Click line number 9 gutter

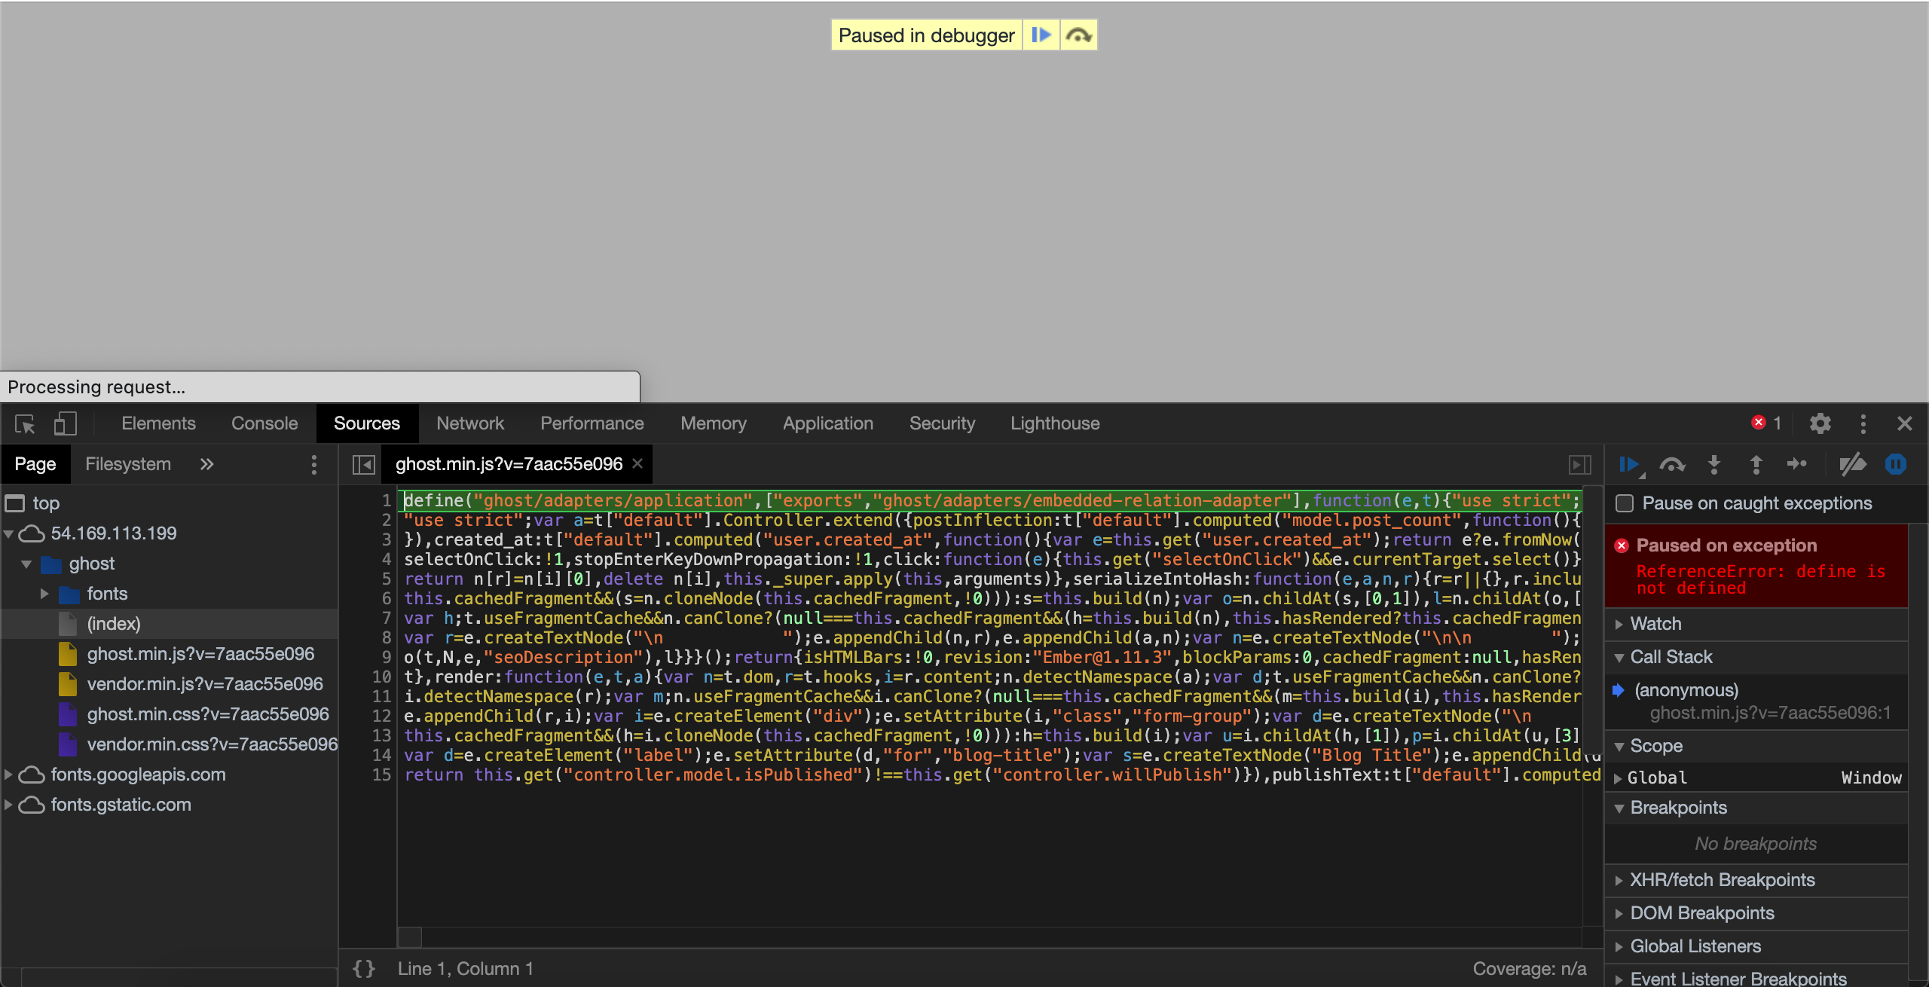point(386,657)
